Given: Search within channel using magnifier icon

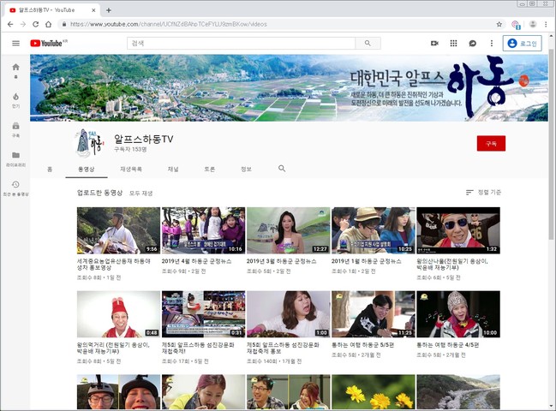Looking at the screenshot, I should [x=282, y=169].
